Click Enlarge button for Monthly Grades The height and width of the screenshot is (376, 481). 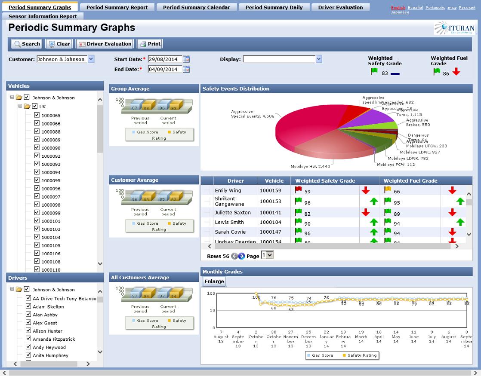[214, 281]
